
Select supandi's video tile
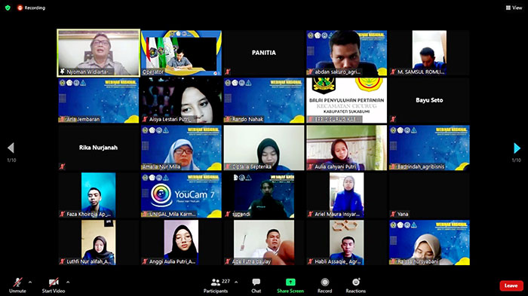click(x=264, y=195)
